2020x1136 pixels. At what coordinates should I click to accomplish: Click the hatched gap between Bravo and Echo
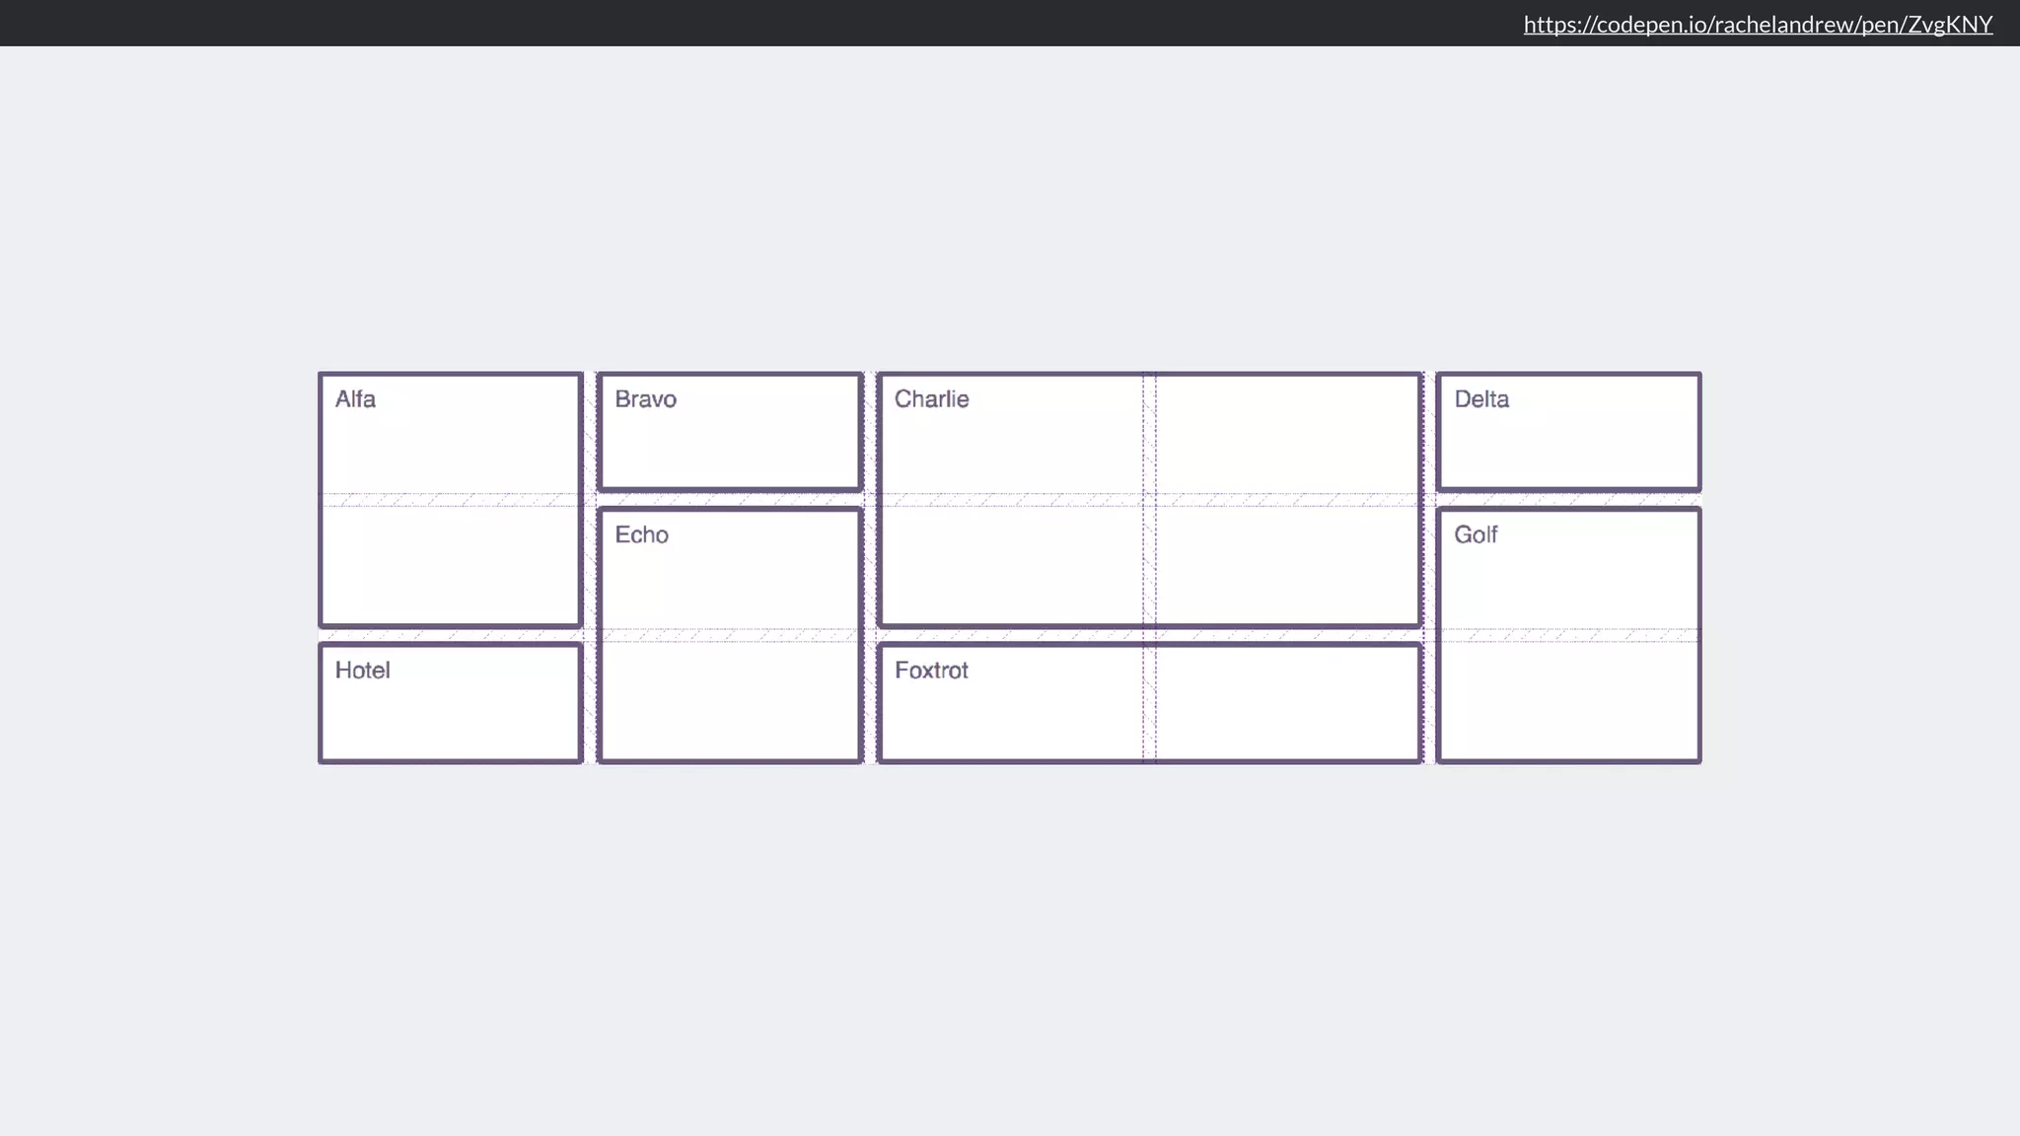(730, 500)
